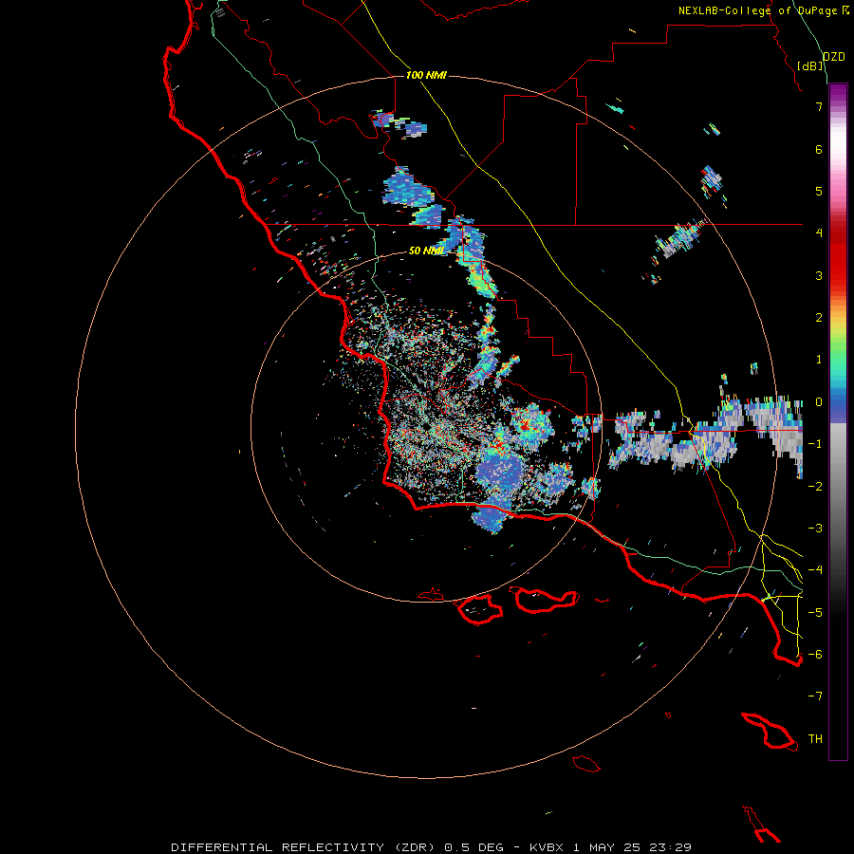Click the 100 NMI range ring label
Screen dimensions: 854x854
[x=426, y=75]
